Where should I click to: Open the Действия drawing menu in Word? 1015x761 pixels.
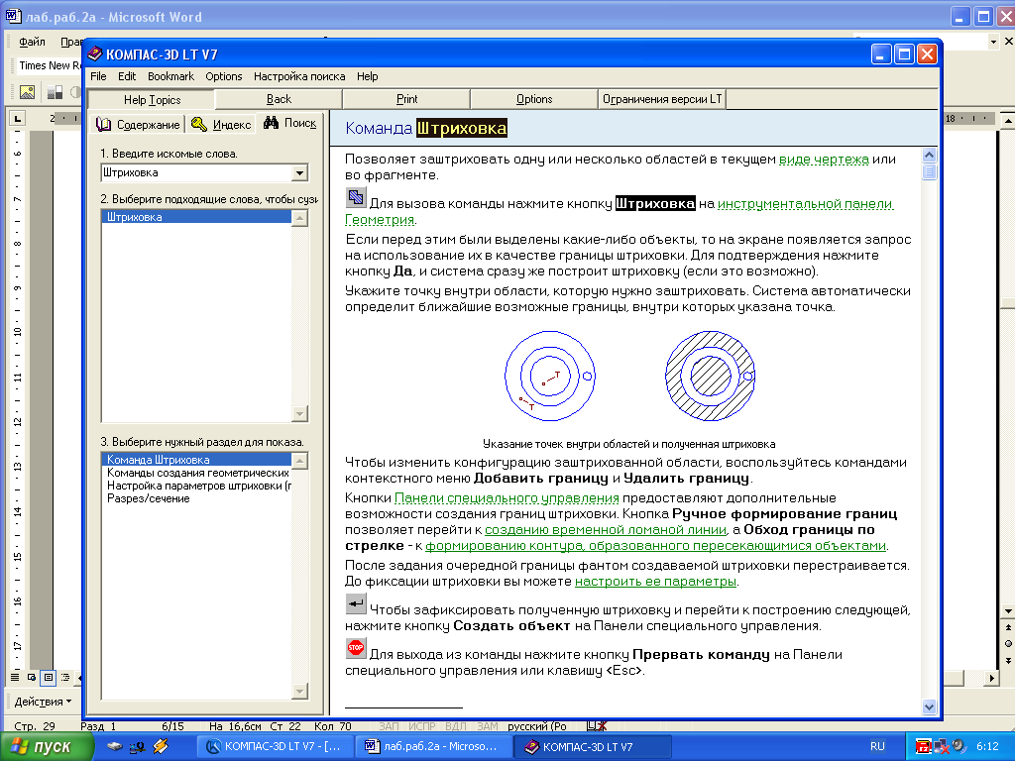coord(43,702)
